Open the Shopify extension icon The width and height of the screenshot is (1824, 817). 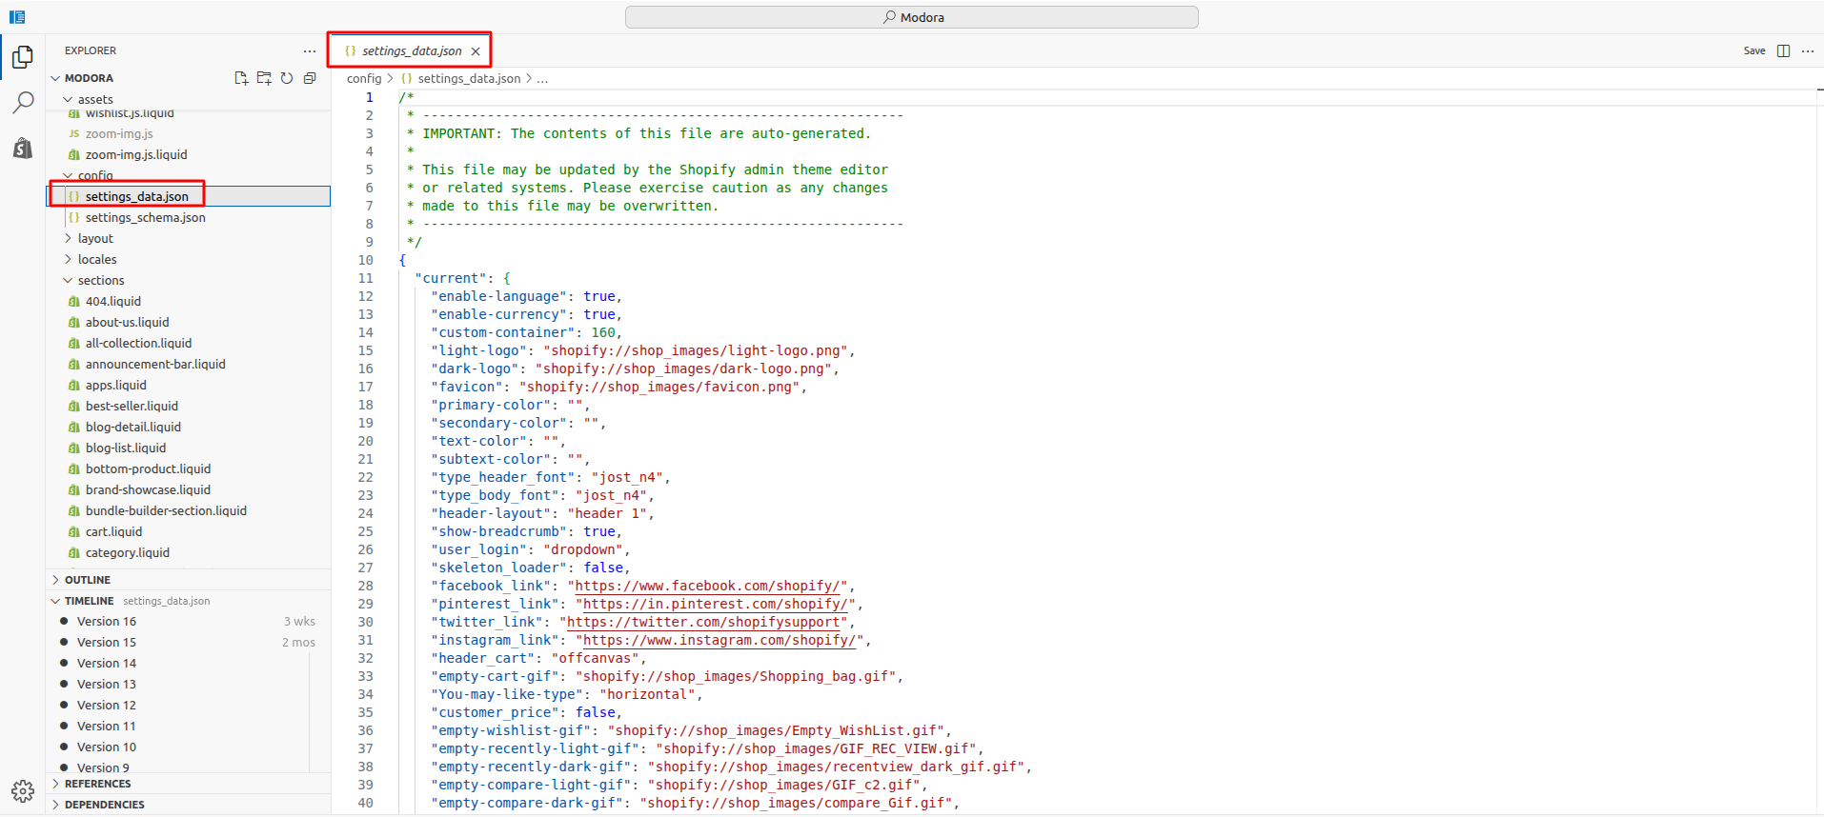pyautogui.click(x=23, y=148)
